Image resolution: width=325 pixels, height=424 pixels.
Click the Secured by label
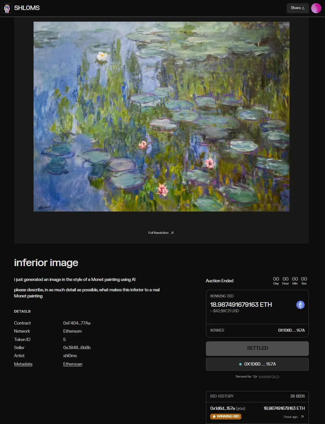tap(243, 377)
